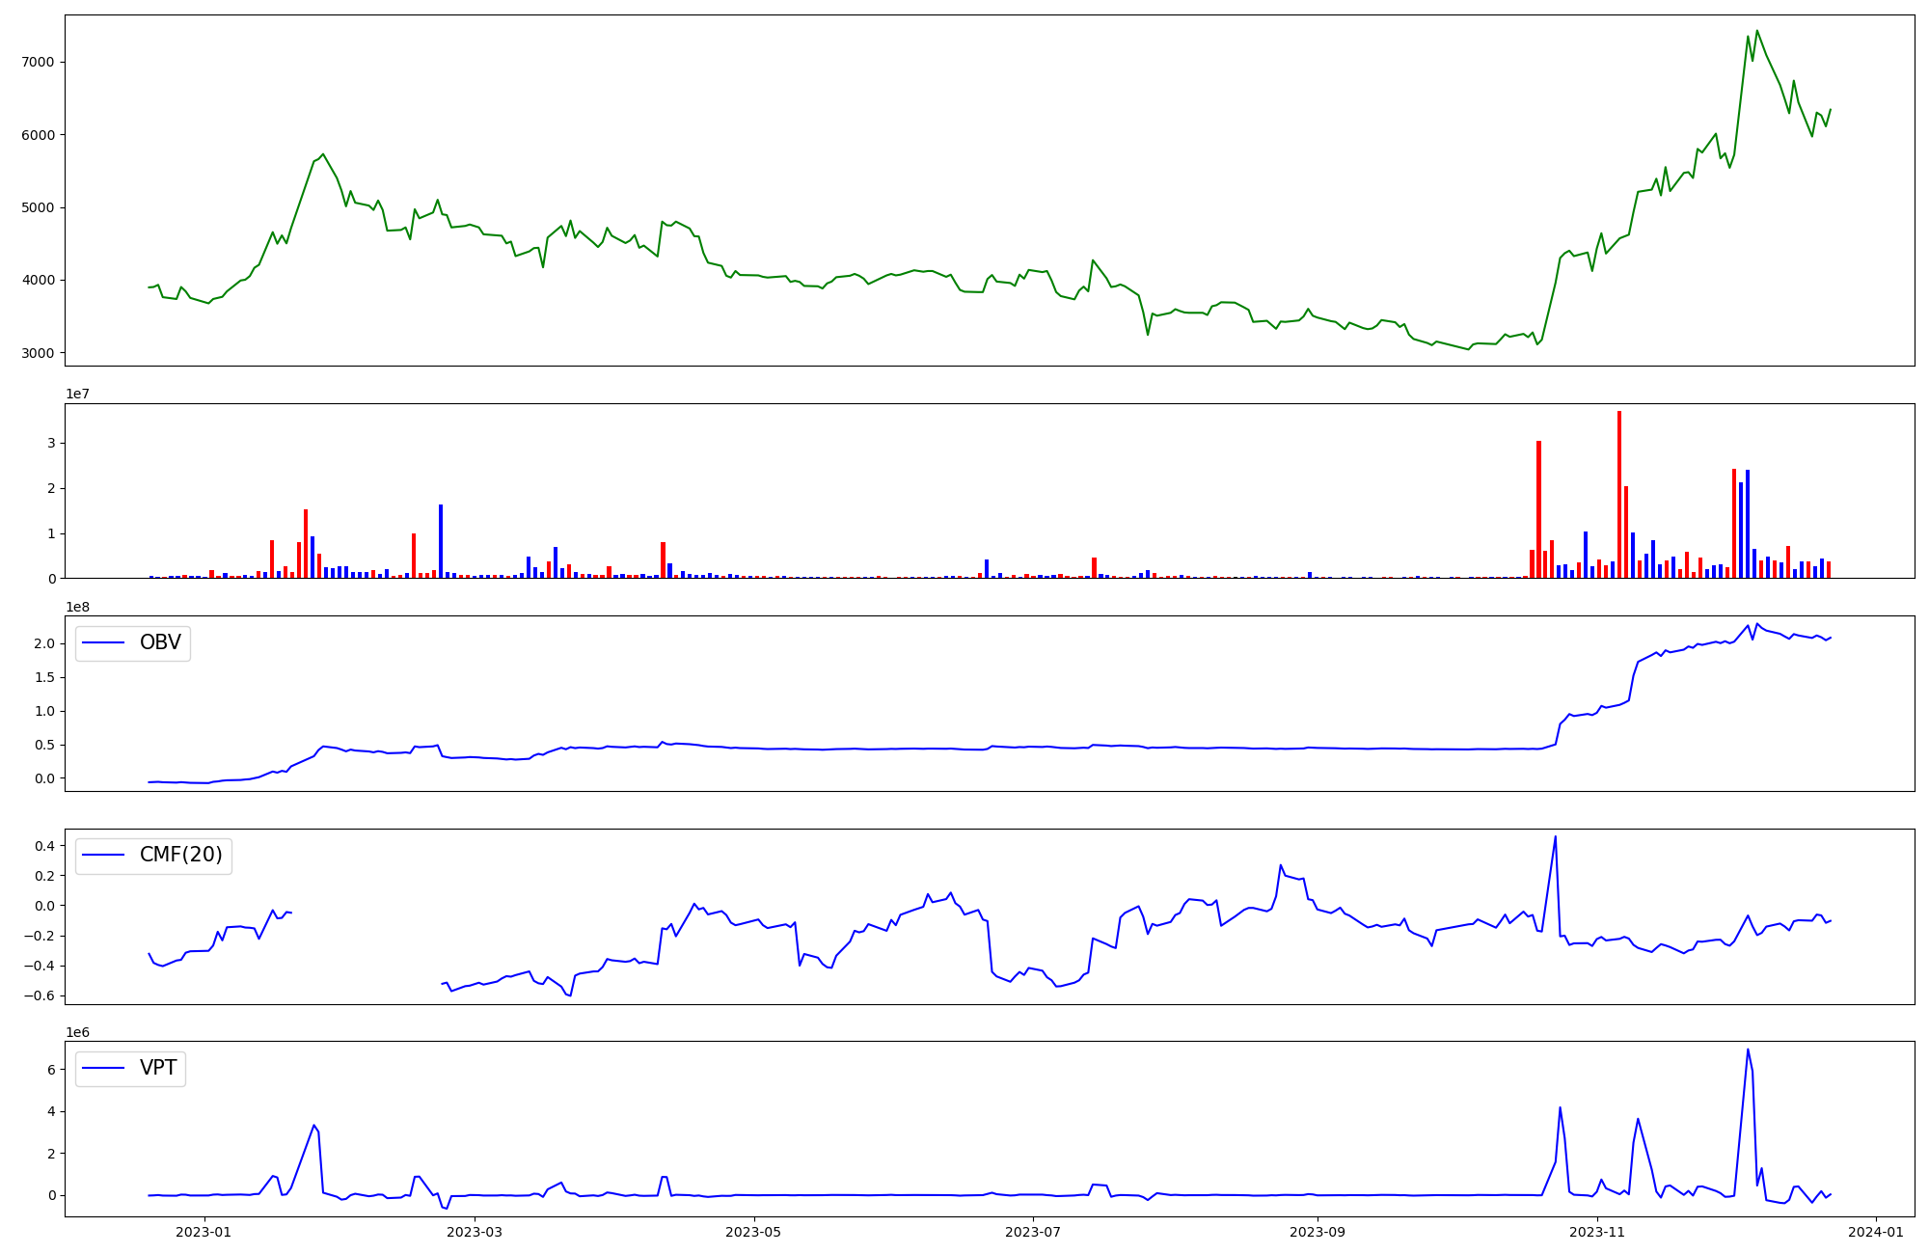The height and width of the screenshot is (1254, 1929).
Task: Click the VPT legend label
Action: click(x=158, y=1068)
